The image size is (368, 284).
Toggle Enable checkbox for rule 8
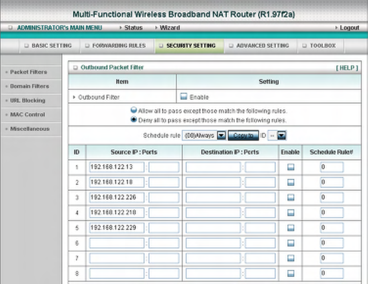[x=291, y=274]
